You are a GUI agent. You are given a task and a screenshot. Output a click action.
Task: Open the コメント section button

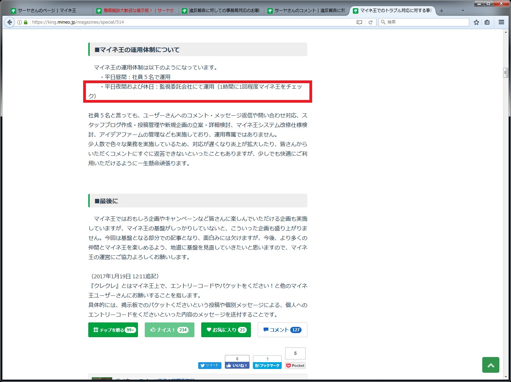(x=282, y=330)
